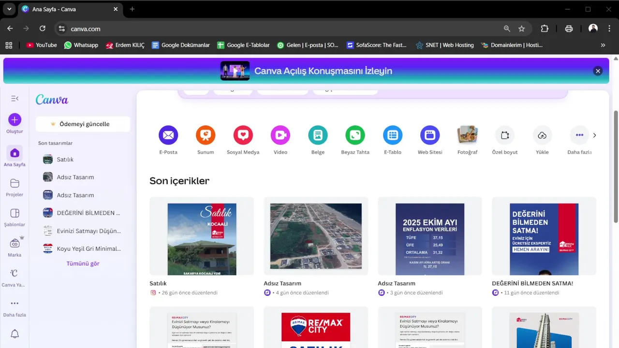Click Ödemeyi güncelle button

pyautogui.click(x=83, y=124)
